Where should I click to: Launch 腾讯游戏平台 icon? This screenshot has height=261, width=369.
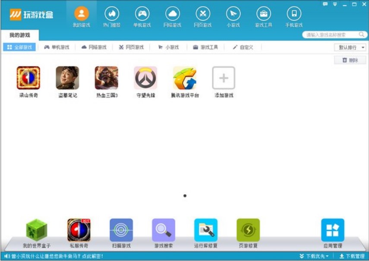click(185, 78)
